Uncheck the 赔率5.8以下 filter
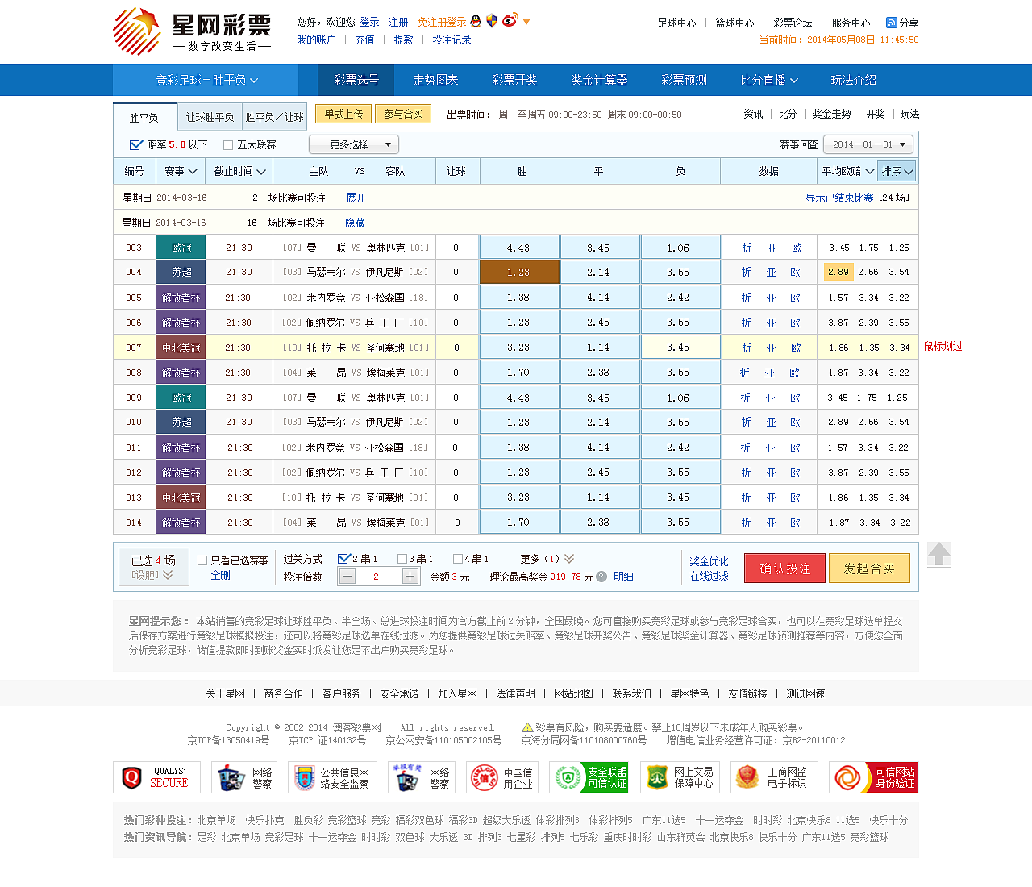 135,145
